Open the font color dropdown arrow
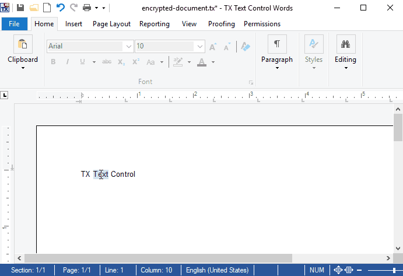The width and height of the screenshot is (403, 276). click(x=213, y=62)
